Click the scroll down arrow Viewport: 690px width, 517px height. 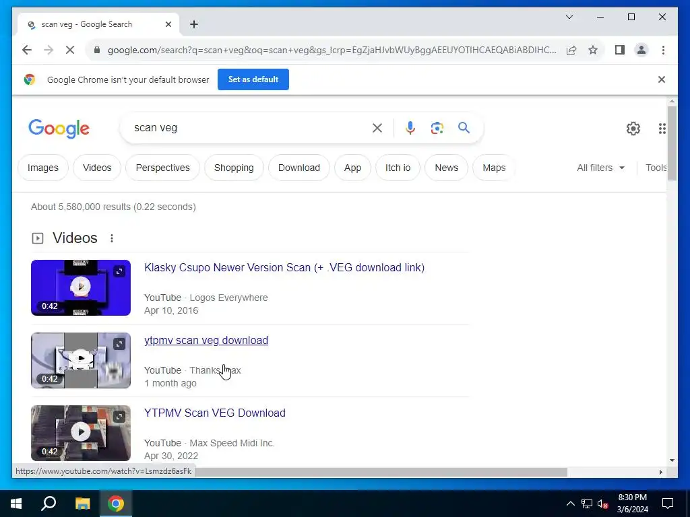[x=672, y=460]
